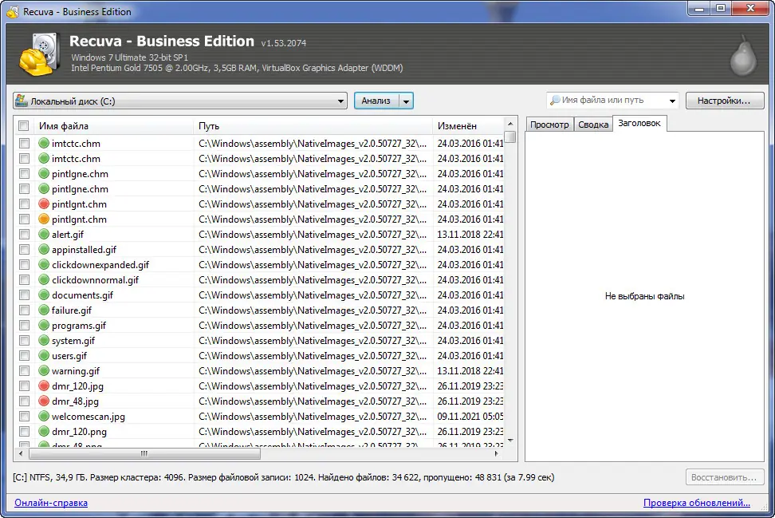Click the Piriform pear logo
The height and width of the screenshot is (518, 775).
pyautogui.click(x=743, y=55)
